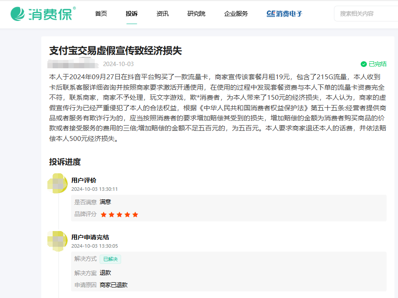This screenshot has height=298, width=398.
Task: Click the first 品牌评分 star
Action: click(104, 215)
